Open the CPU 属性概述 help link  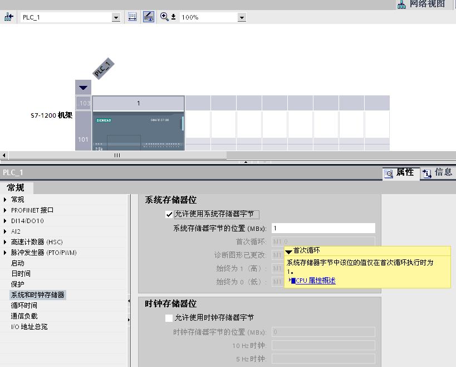(x=316, y=281)
